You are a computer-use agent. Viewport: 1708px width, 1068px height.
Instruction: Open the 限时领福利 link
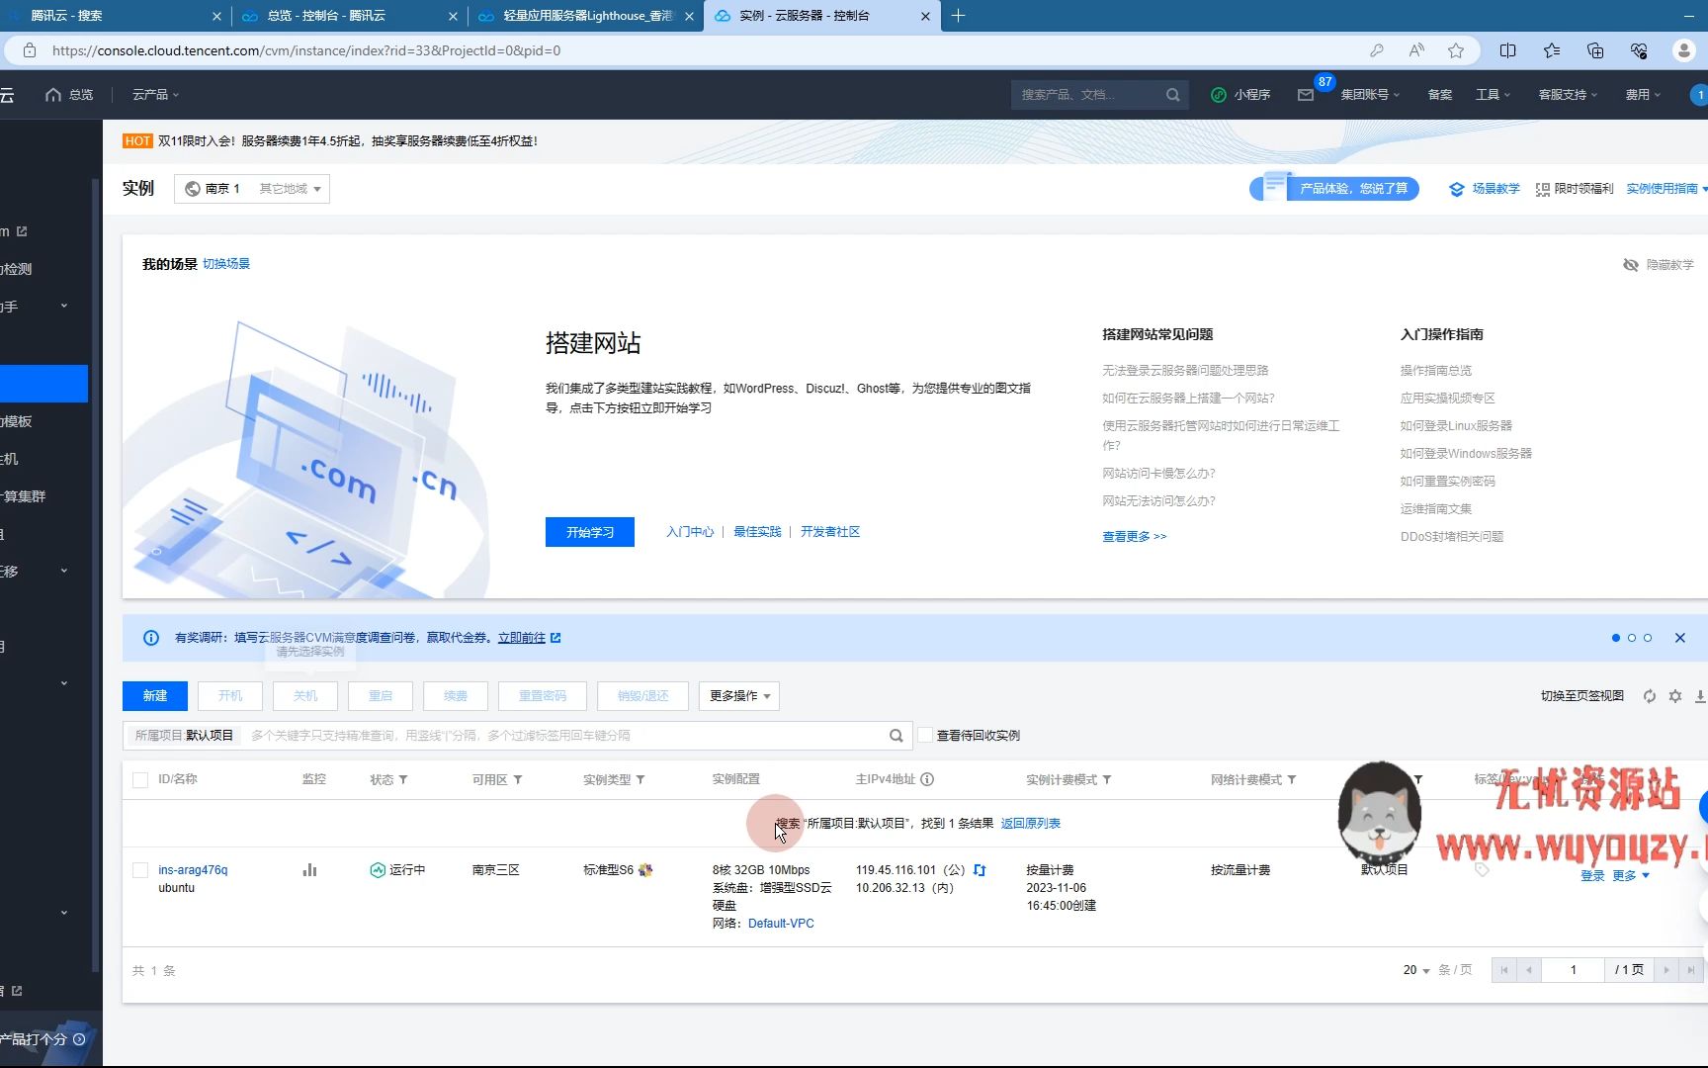click(x=1574, y=189)
